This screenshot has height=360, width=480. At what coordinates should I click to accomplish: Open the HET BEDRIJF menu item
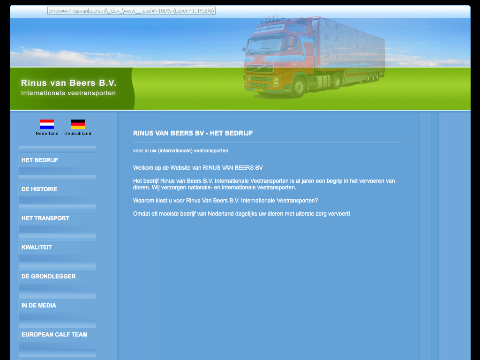[x=40, y=160]
